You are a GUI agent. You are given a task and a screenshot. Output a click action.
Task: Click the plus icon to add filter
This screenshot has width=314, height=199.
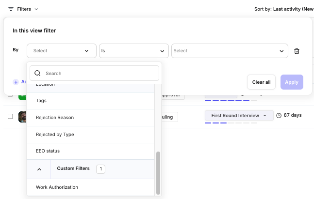coord(16,82)
